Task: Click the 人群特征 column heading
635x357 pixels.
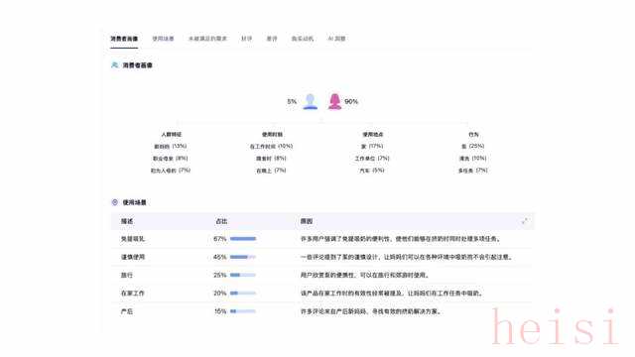Action: click(x=172, y=135)
